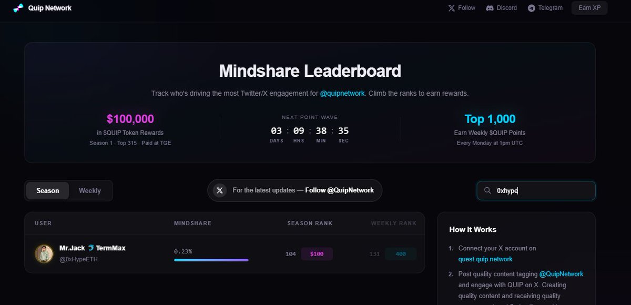Click the Earn XP button

pyautogui.click(x=589, y=8)
